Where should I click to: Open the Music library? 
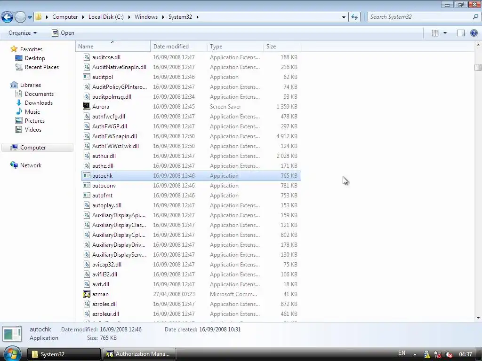tap(28, 111)
